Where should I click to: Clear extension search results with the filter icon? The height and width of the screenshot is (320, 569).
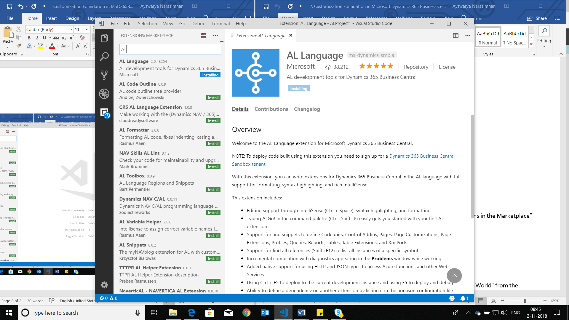(203, 35)
